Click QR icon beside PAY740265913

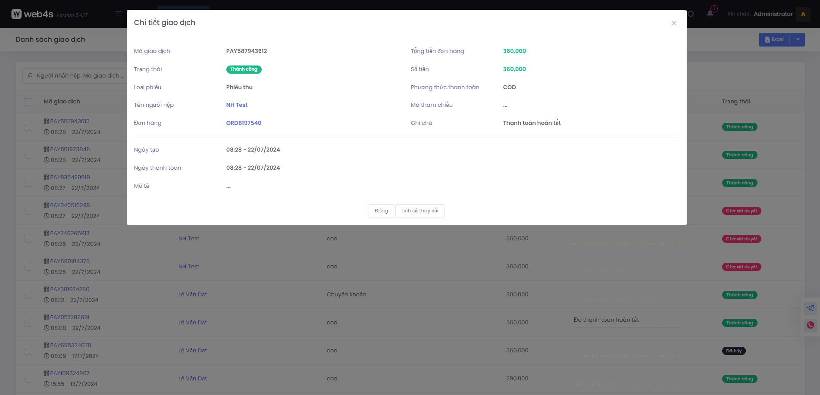46,233
